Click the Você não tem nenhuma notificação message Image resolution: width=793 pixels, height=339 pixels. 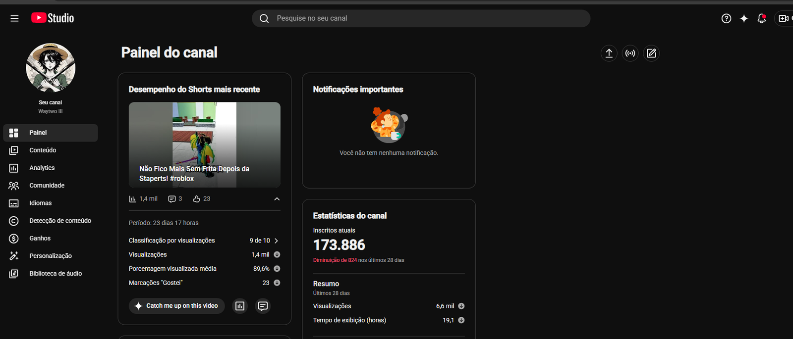[x=389, y=153]
